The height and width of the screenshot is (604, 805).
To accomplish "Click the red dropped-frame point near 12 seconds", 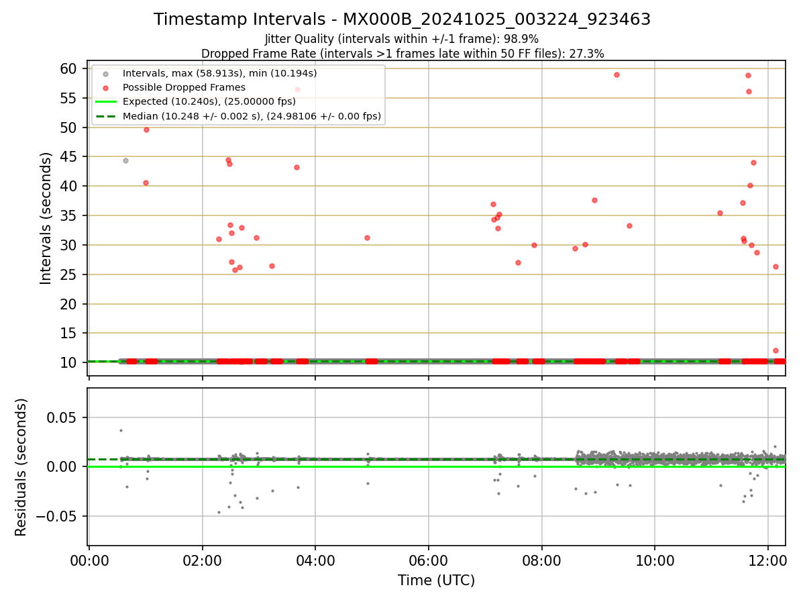I will [775, 350].
